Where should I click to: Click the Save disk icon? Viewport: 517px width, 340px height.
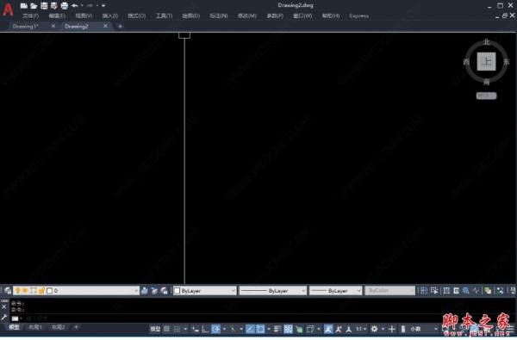click(x=44, y=6)
